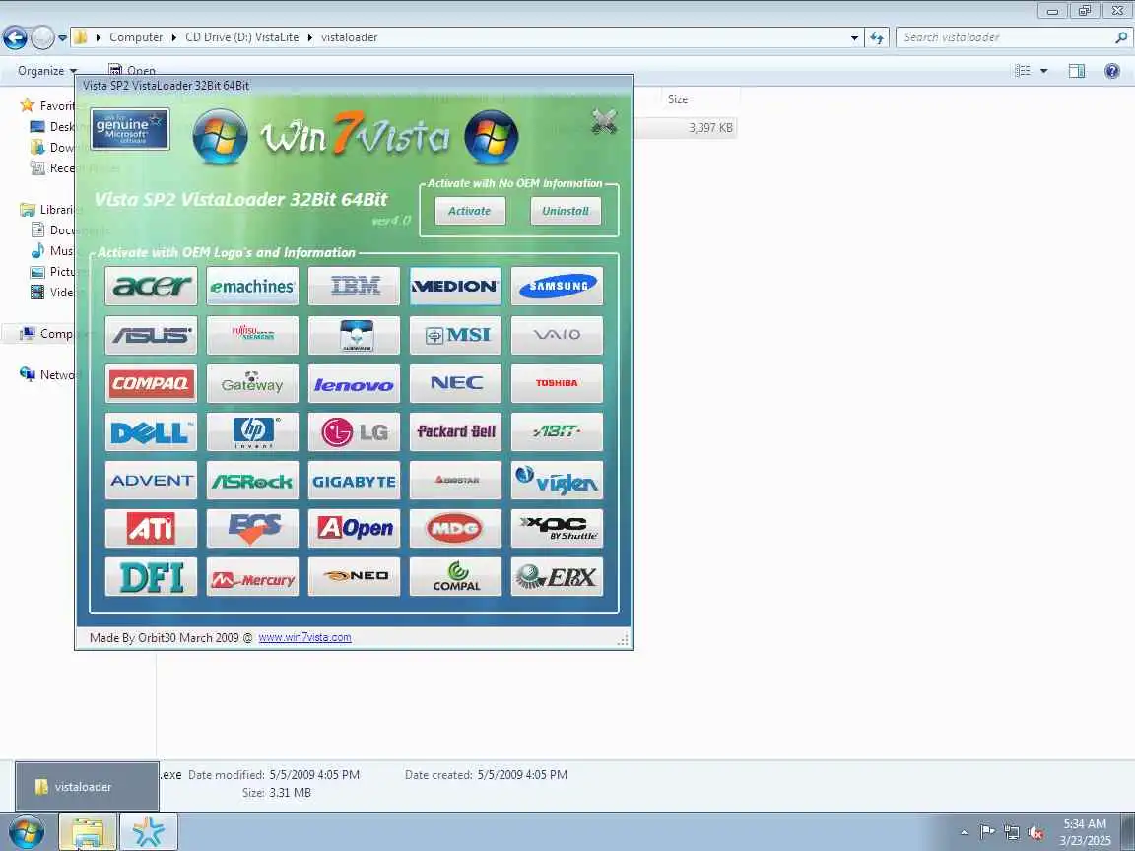Open the Windows Start menu
Viewport: 1135px width, 851px height.
(26, 832)
